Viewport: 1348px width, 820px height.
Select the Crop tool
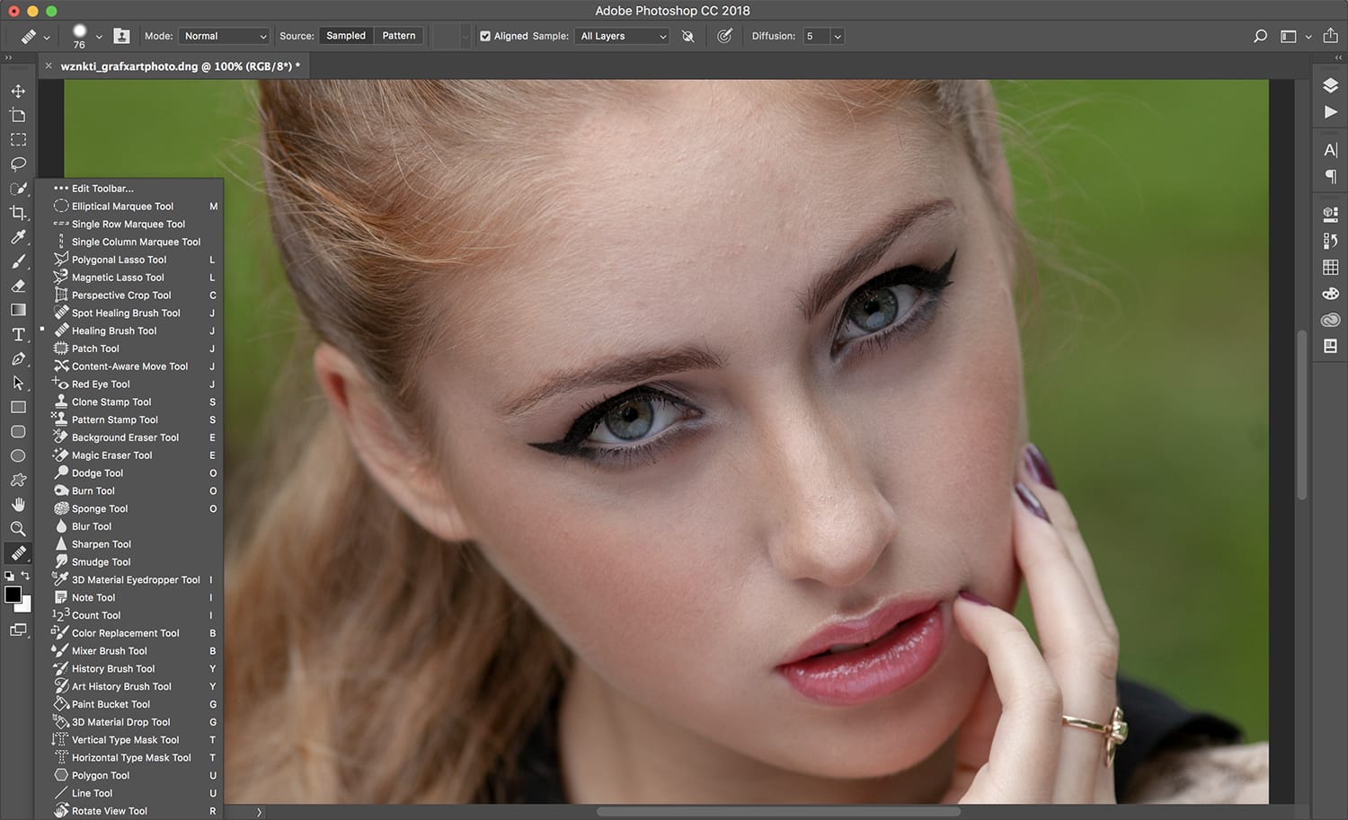[18, 213]
